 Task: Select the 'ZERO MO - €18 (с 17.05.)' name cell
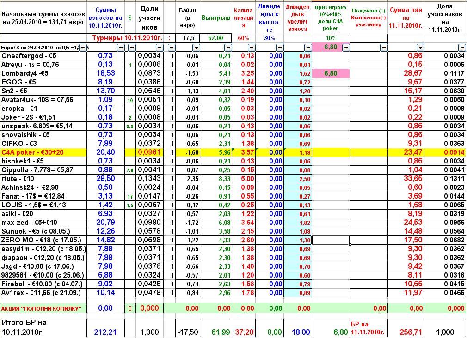point(44,240)
